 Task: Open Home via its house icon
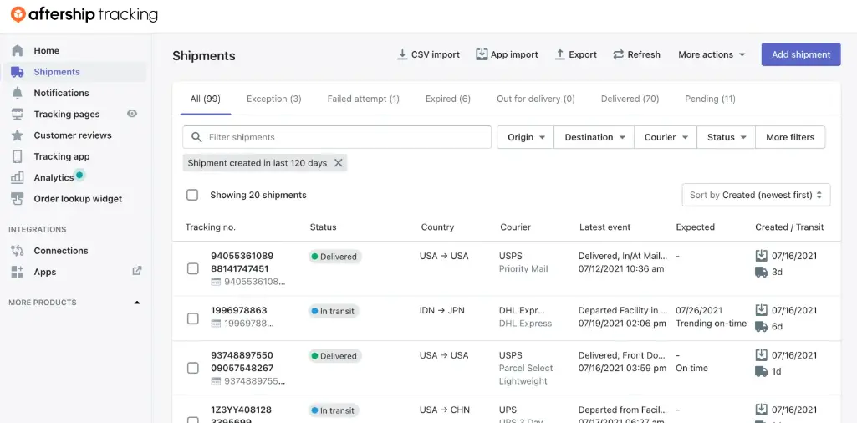click(18, 50)
